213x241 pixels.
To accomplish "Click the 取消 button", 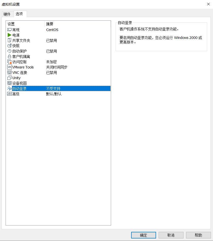I will (x=171, y=235).
